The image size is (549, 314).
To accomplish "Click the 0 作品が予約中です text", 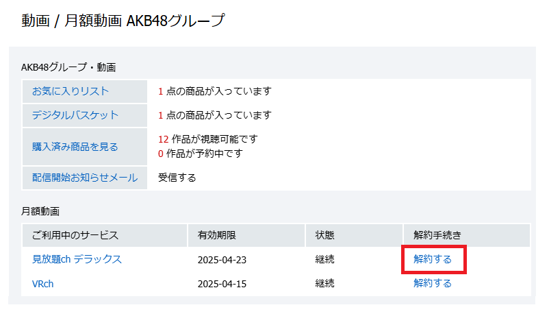I will coord(200,154).
